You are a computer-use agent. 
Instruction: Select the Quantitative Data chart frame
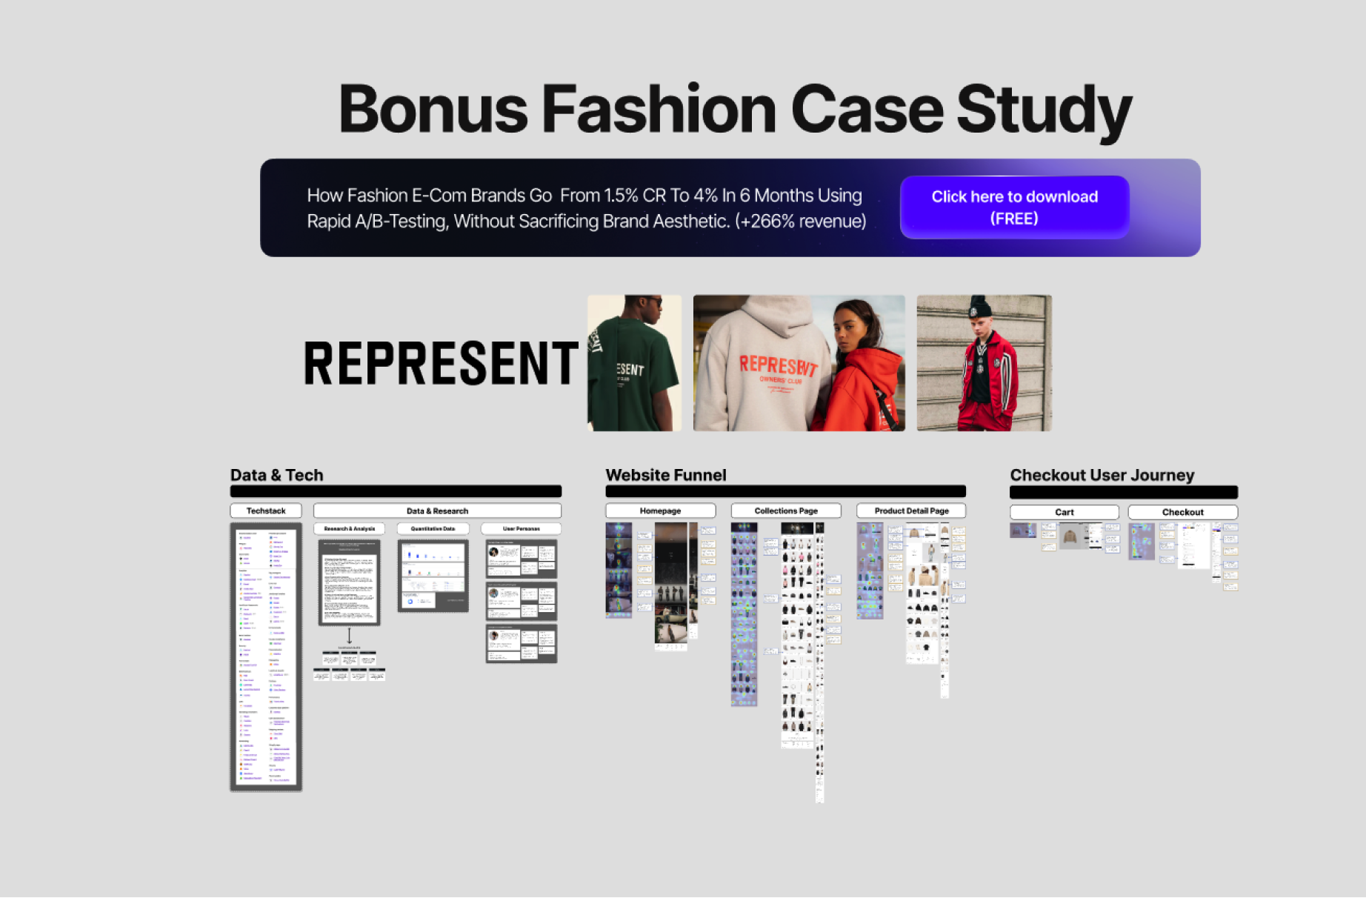click(433, 576)
